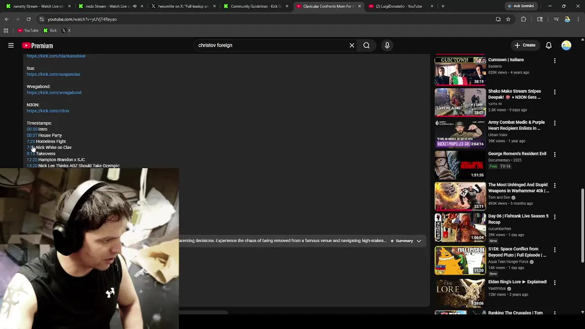Screen dimensions: 585x329
Task: Open the apps grid in the bookmarks bar
Action: 6,31
